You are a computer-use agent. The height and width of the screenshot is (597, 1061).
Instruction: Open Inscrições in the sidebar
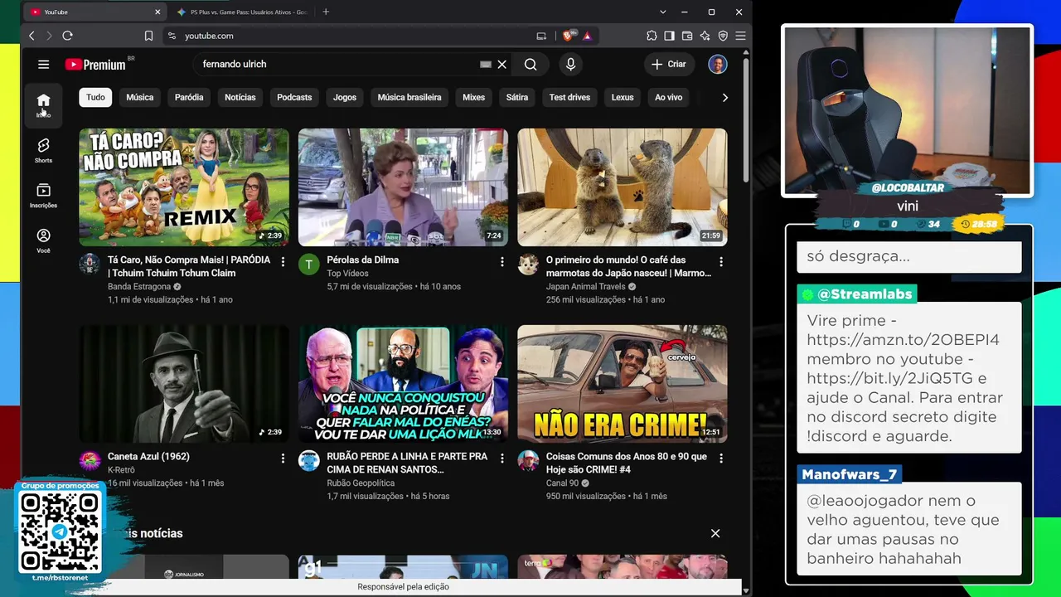(x=43, y=196)
